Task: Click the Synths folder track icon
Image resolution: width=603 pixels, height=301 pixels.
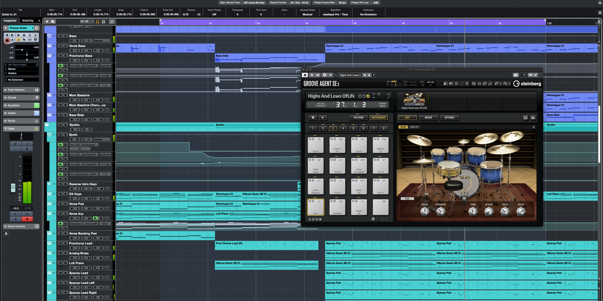Action: 47,125
